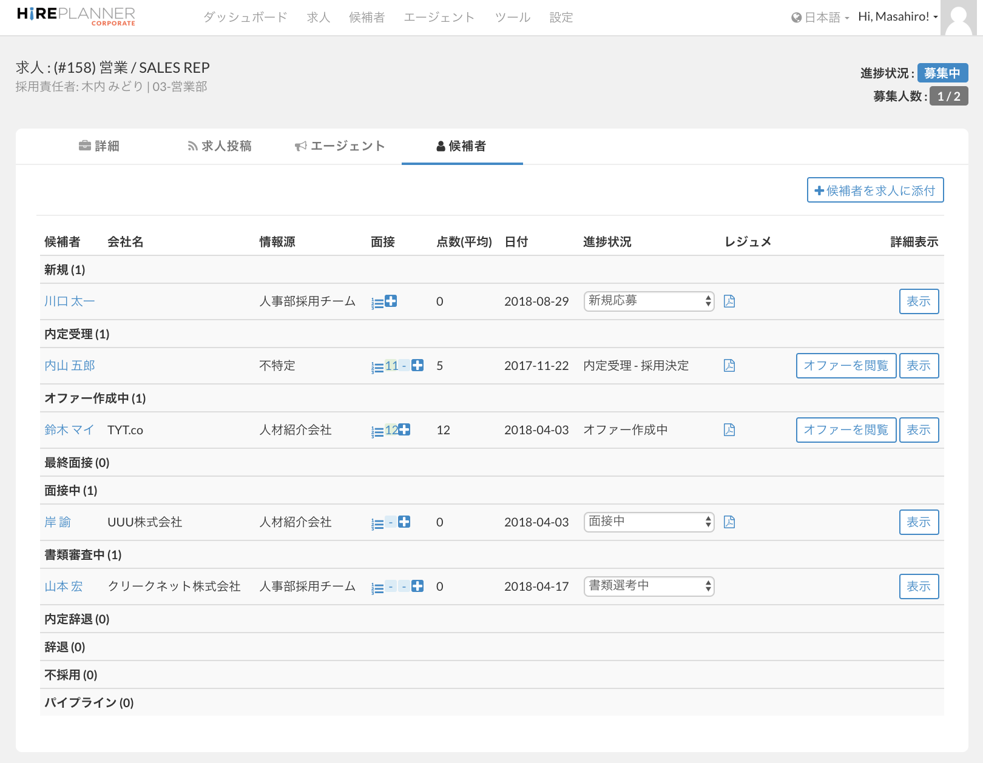
Task: Switch to the 詳細 tab
Action: click(100, 146)
